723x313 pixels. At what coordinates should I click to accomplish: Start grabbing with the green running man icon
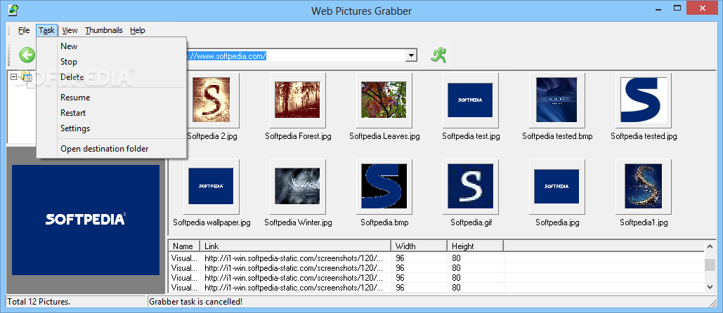[439, 55]
